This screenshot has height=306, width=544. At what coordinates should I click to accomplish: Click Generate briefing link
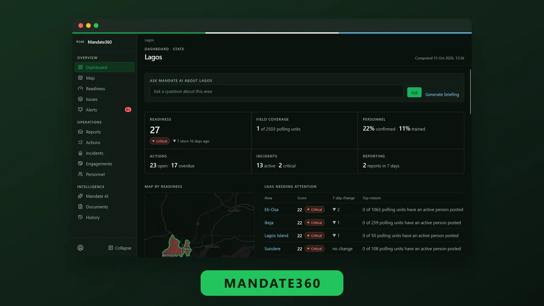(442, 94)
